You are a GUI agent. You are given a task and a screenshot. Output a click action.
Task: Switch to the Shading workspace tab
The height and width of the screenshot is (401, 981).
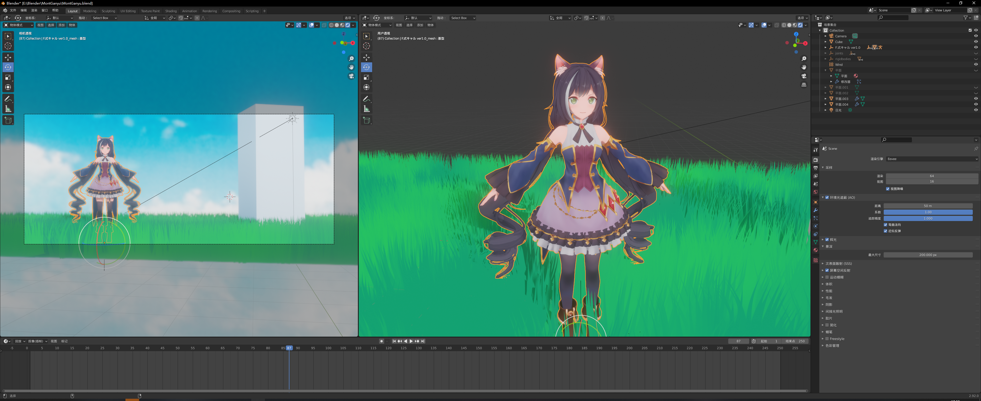tap(171, 11)
